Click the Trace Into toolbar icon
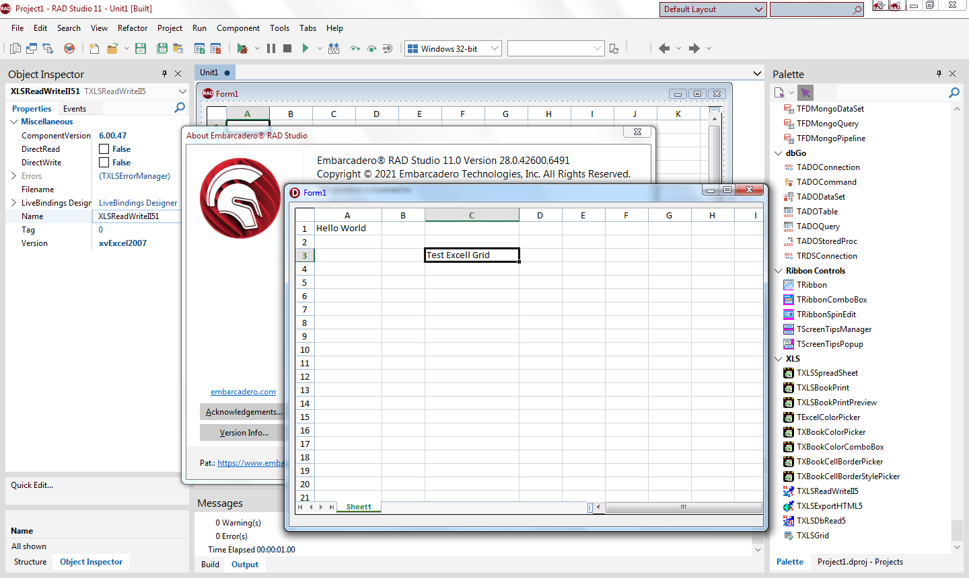This screenshot has width=969, height=578. (355, 48)
